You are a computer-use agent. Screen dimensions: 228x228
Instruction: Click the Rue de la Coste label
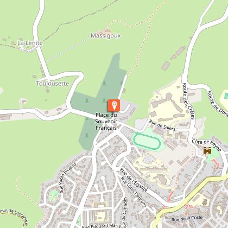187,219
